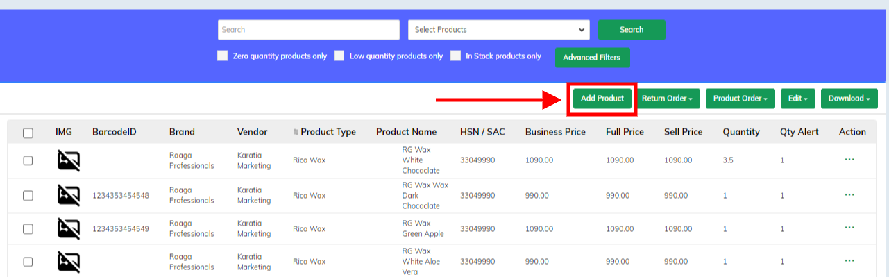Expand the Product Order dropdown button

(x=740, y=99)
